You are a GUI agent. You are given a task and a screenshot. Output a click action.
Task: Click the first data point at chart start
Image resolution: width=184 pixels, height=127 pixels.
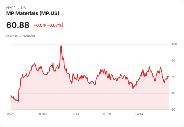pos(11,95)
